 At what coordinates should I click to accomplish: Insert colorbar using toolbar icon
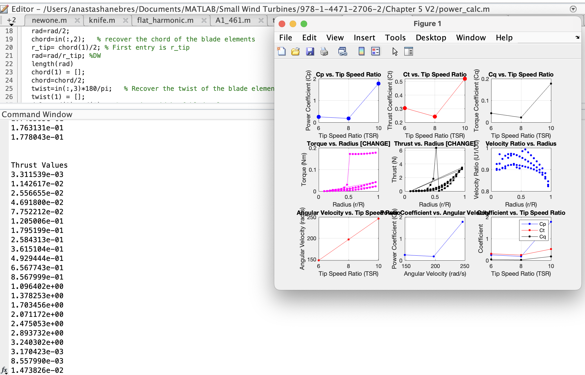point(361,51)
